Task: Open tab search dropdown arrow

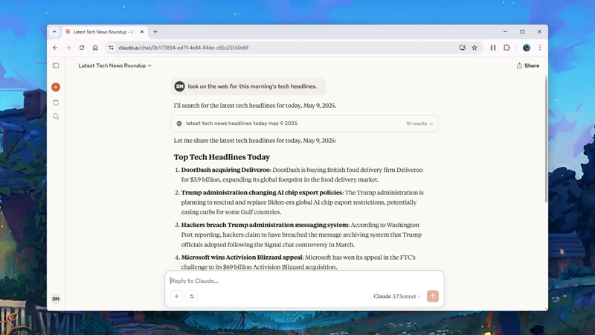Action: pyautogui.click(x=54, y=32)
